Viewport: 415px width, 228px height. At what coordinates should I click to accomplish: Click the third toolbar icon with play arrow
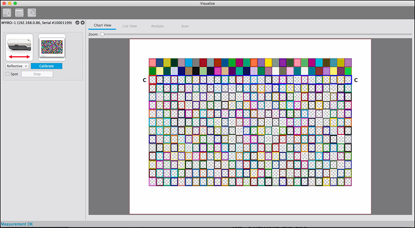pyautogui.click(x=32, y=13)
